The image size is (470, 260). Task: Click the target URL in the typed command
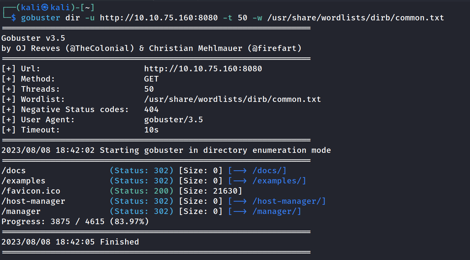[x=159, y=18]
